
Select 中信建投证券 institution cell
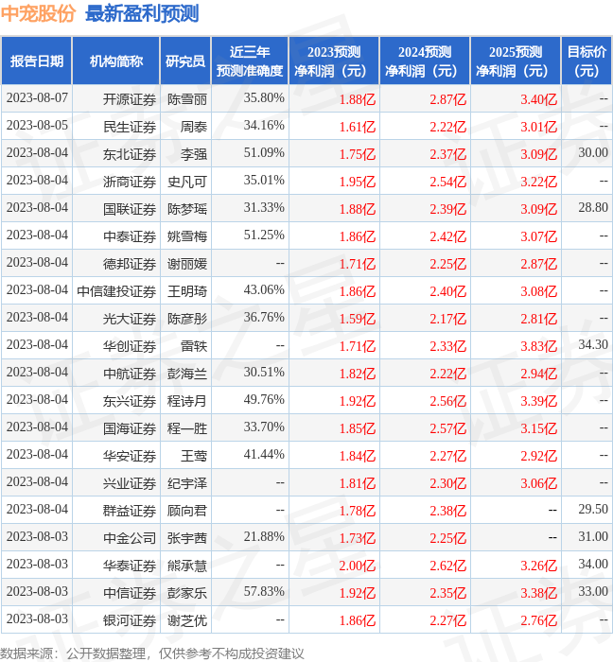pos(116,291)
